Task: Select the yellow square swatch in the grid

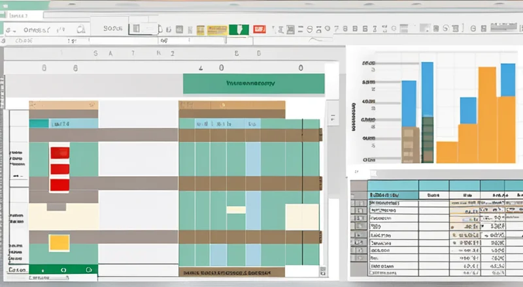Action: [59, 243]
